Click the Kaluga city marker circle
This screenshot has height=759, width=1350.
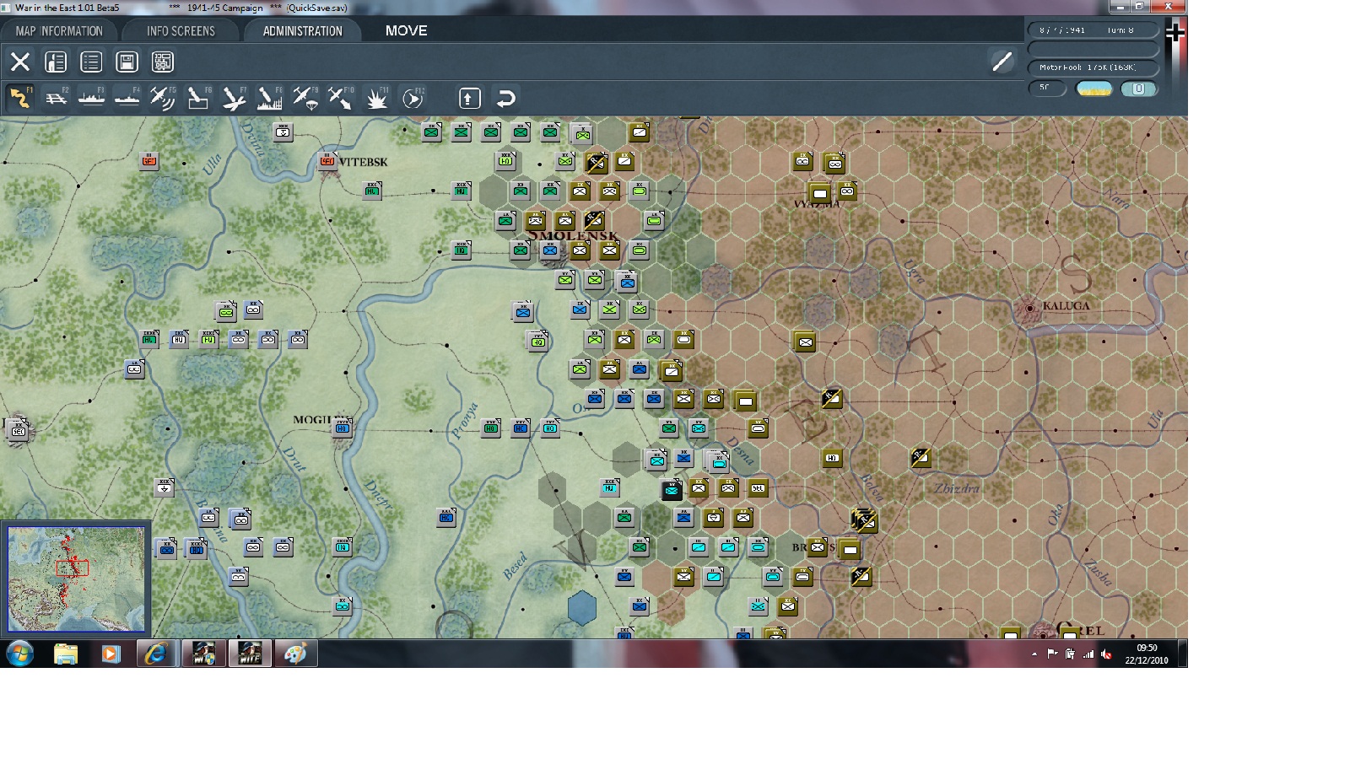tap(1029, 309)
